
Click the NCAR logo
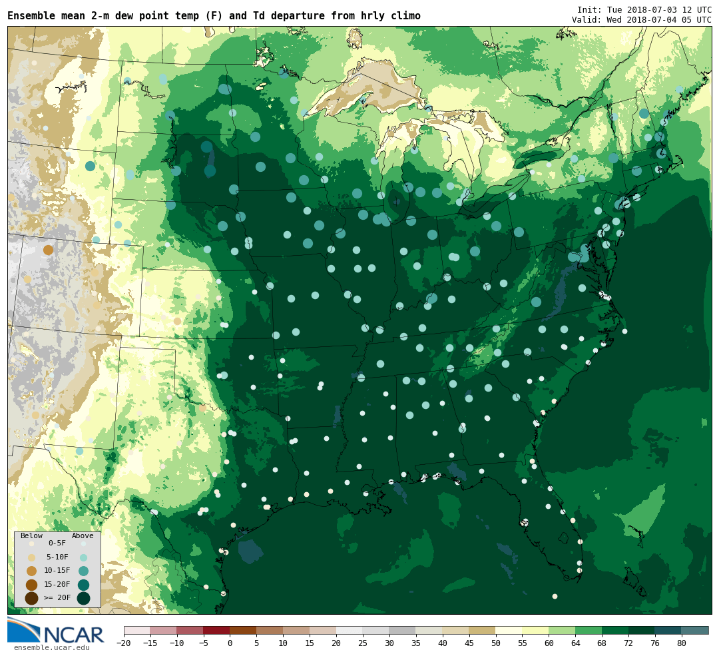56,631
